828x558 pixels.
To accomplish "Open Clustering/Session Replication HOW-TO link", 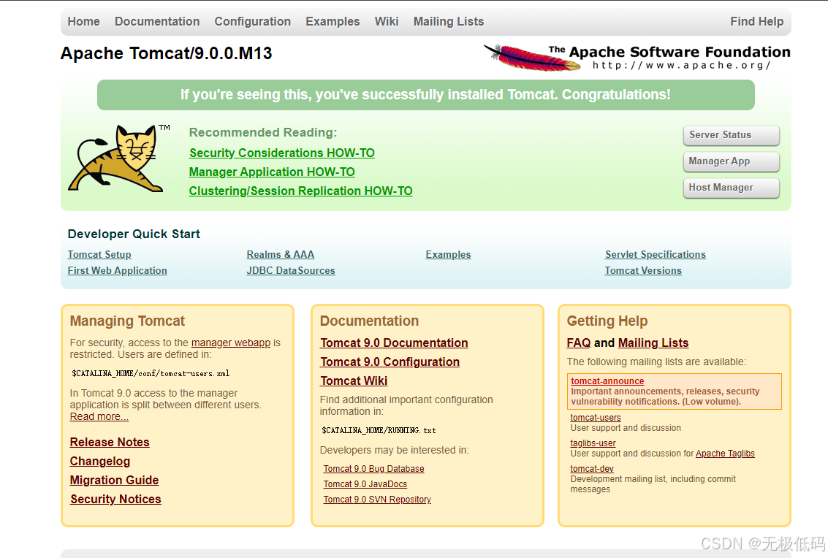I will click(301, 191).
